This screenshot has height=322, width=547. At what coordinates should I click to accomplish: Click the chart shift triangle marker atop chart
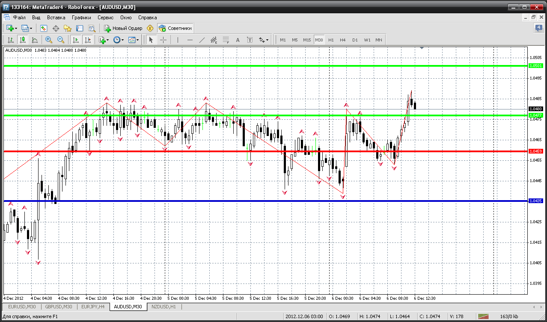tap(422, 48)
